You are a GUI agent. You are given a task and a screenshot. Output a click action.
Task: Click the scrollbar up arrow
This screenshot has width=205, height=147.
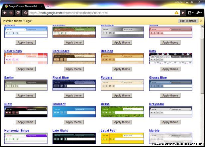[202, 27]
